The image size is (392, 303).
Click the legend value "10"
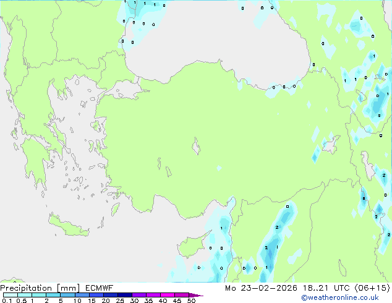77,301
